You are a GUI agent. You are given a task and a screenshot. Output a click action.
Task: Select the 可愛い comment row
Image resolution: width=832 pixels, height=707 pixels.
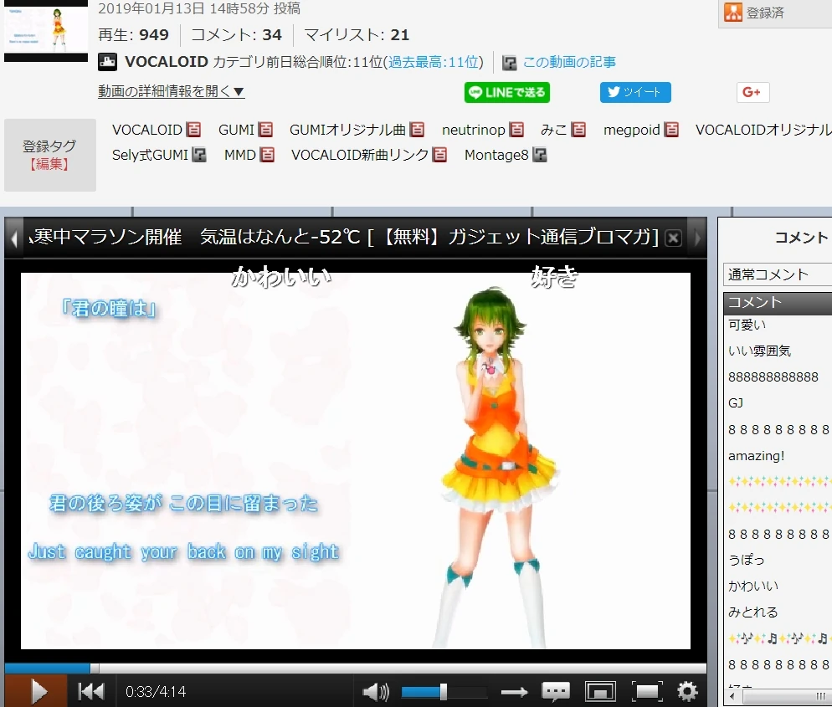pos(778,325)
